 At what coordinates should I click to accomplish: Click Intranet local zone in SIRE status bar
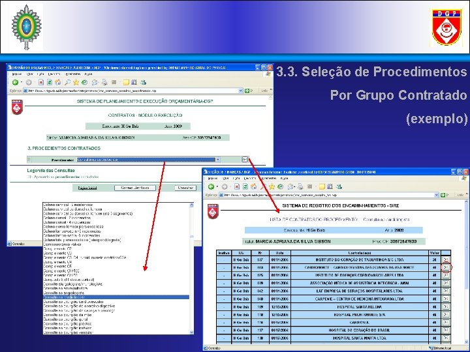(x=440, y=348)
